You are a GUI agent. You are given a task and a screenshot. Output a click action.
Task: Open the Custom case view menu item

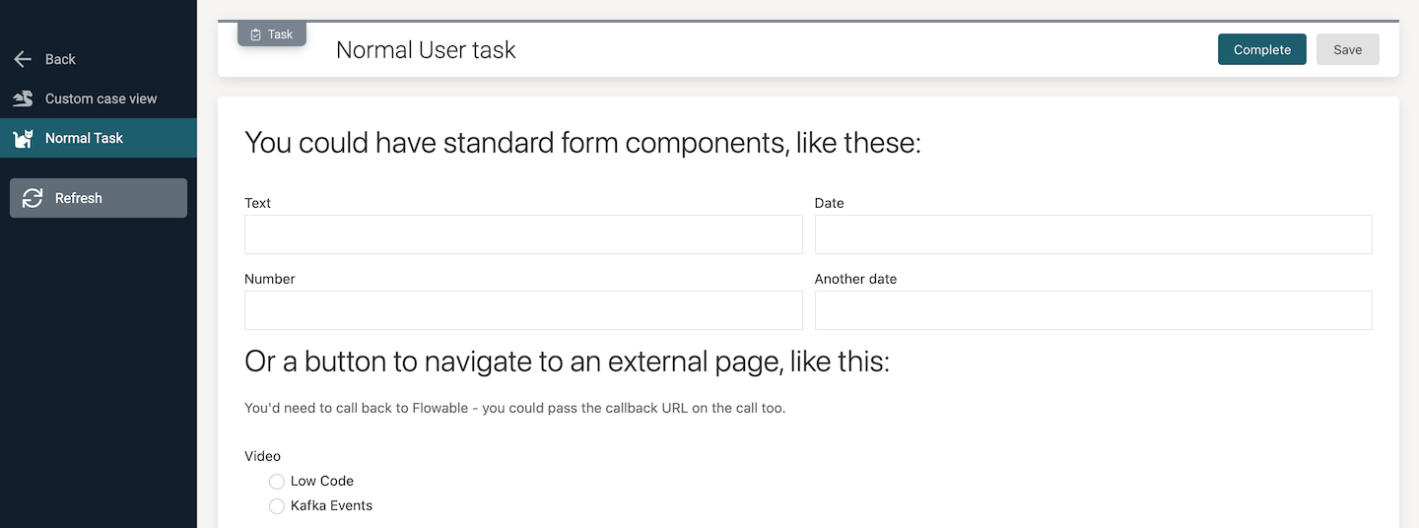pyautogui.click(x=101, y=99)
